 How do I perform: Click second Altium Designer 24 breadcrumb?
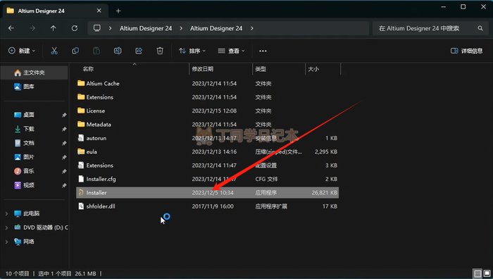[216, 28]
